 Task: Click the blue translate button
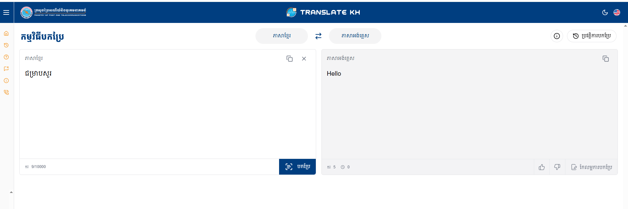pyautogui.click(x=297, y=167)
